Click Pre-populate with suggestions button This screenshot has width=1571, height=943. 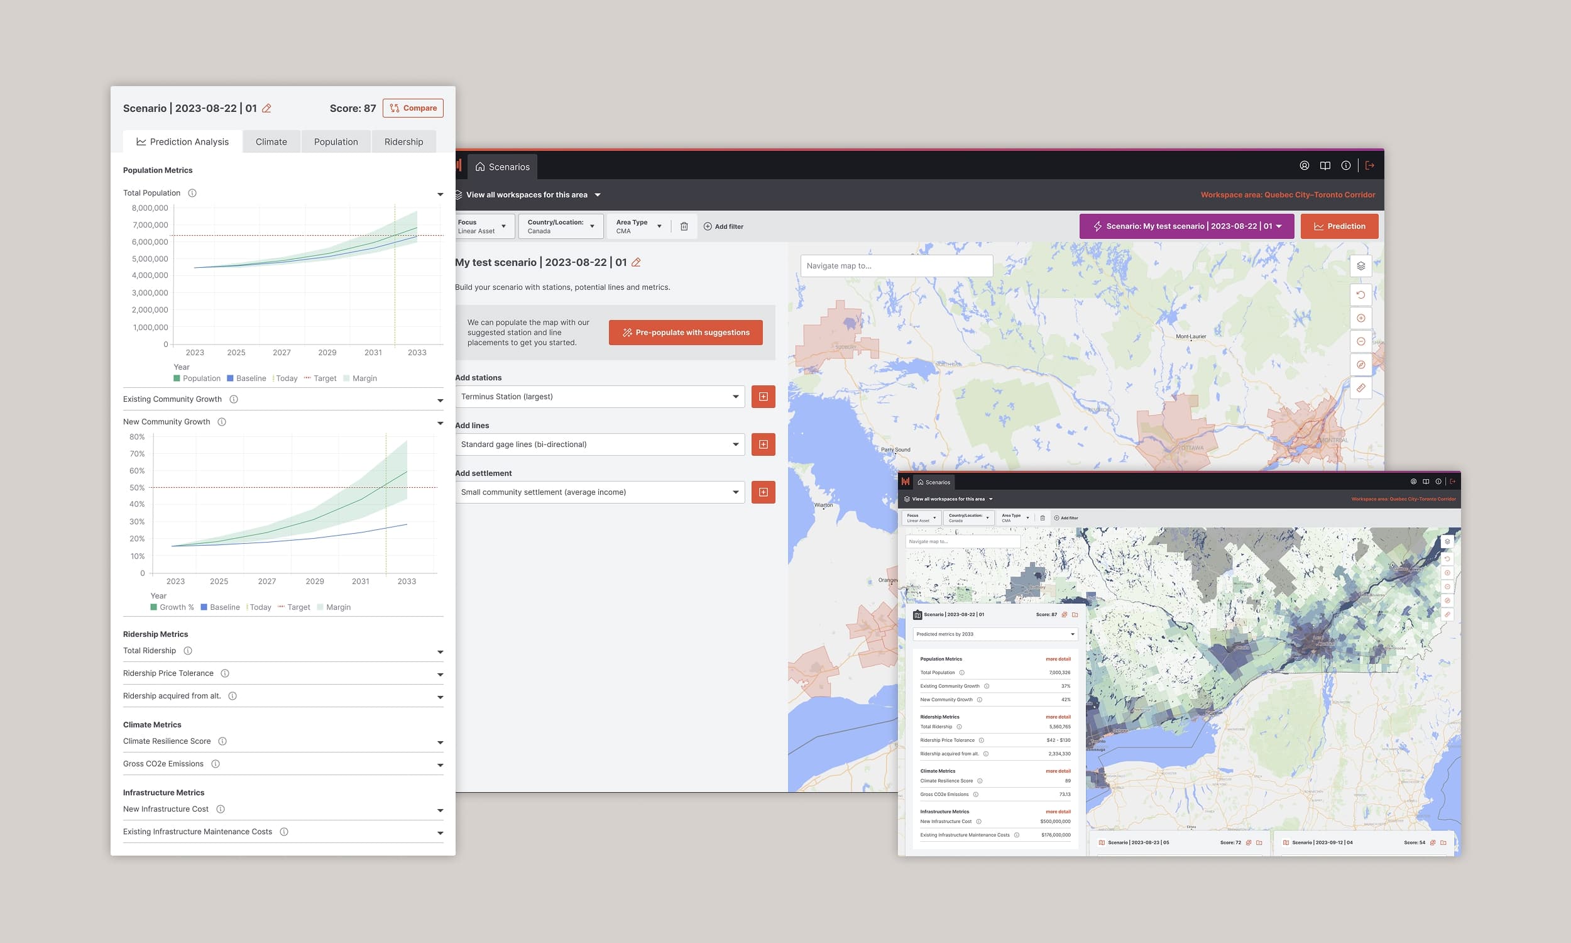(685, 333)
